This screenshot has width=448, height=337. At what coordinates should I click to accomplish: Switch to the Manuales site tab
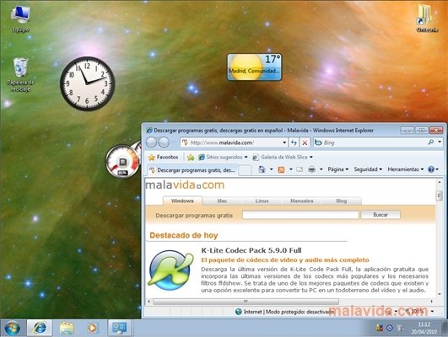[302, 201]
